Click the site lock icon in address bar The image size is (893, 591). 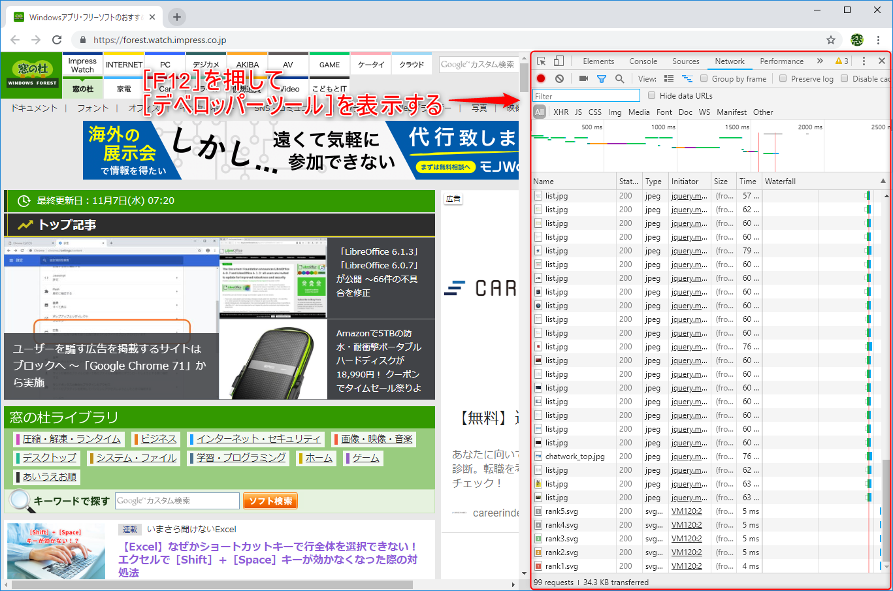click(x=82, y=40)
